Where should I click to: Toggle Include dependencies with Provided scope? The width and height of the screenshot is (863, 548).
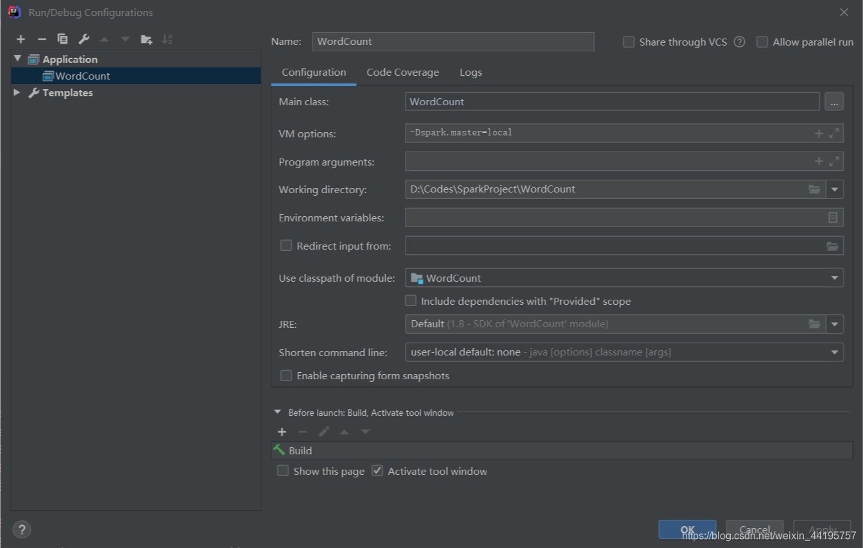tap(411, 300)
